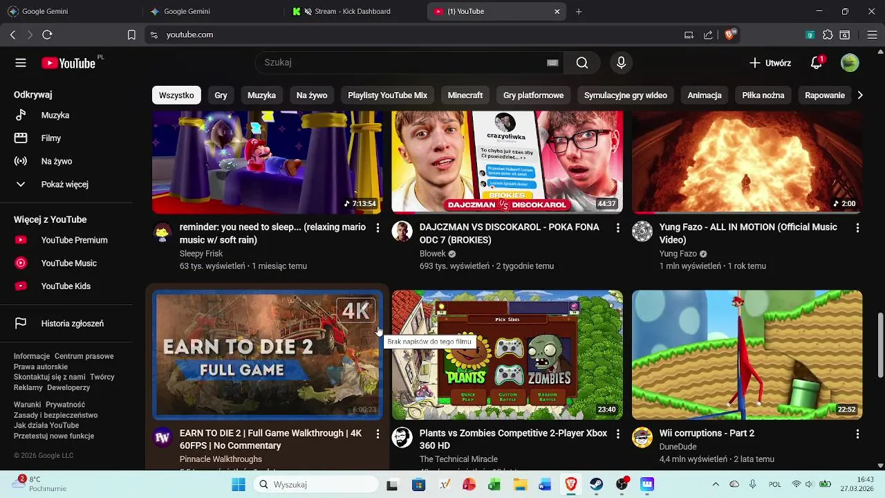Image resolution: width=885 pixels, height=498 pixels.
Task: Open Pinnacle Walkthroughs channel avatar
Action: (162, 438)
